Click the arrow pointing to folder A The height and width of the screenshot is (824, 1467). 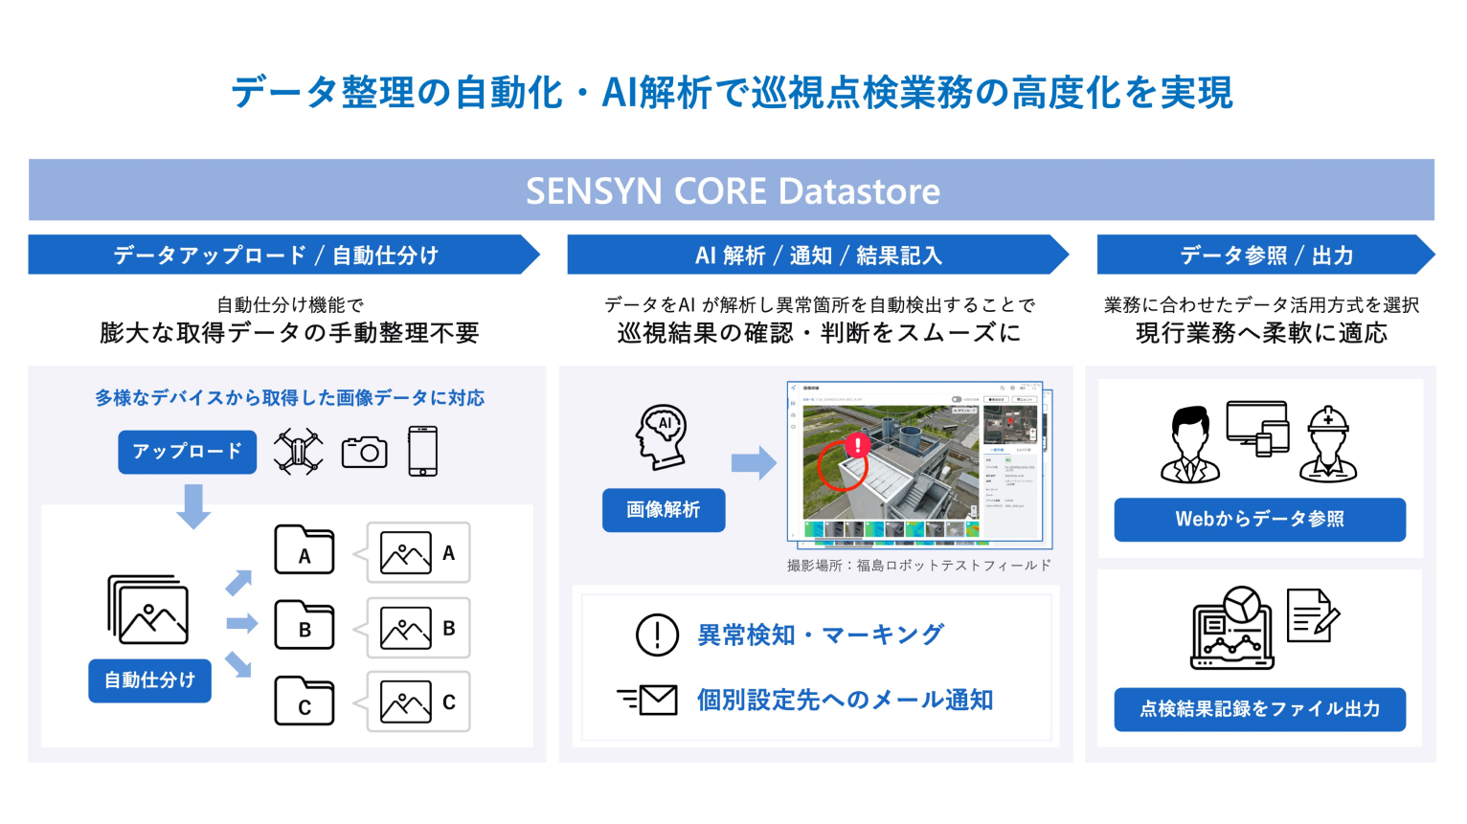point(238,583)
